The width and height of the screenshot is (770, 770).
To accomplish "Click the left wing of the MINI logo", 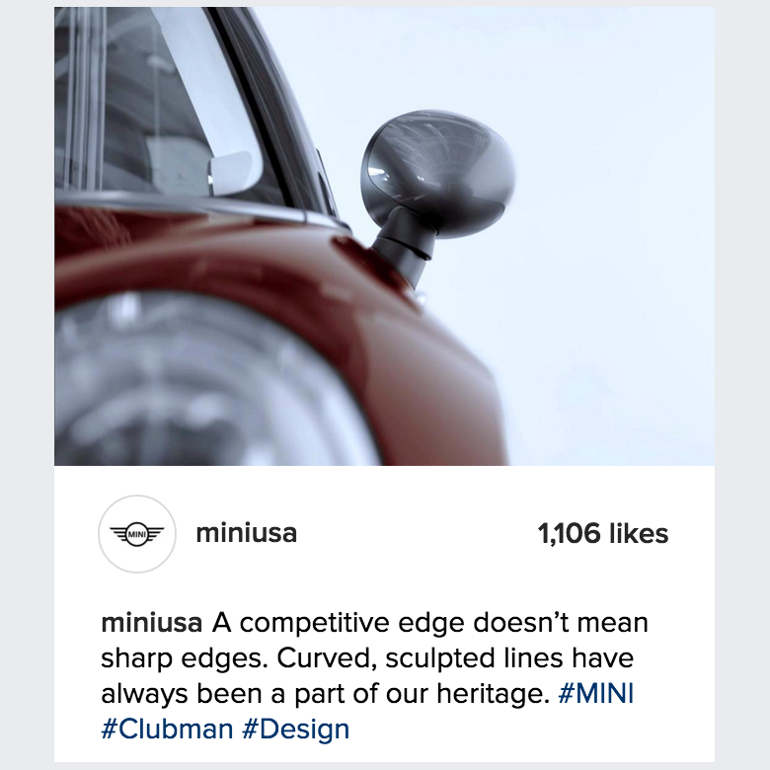I will (x=118, y=534).
